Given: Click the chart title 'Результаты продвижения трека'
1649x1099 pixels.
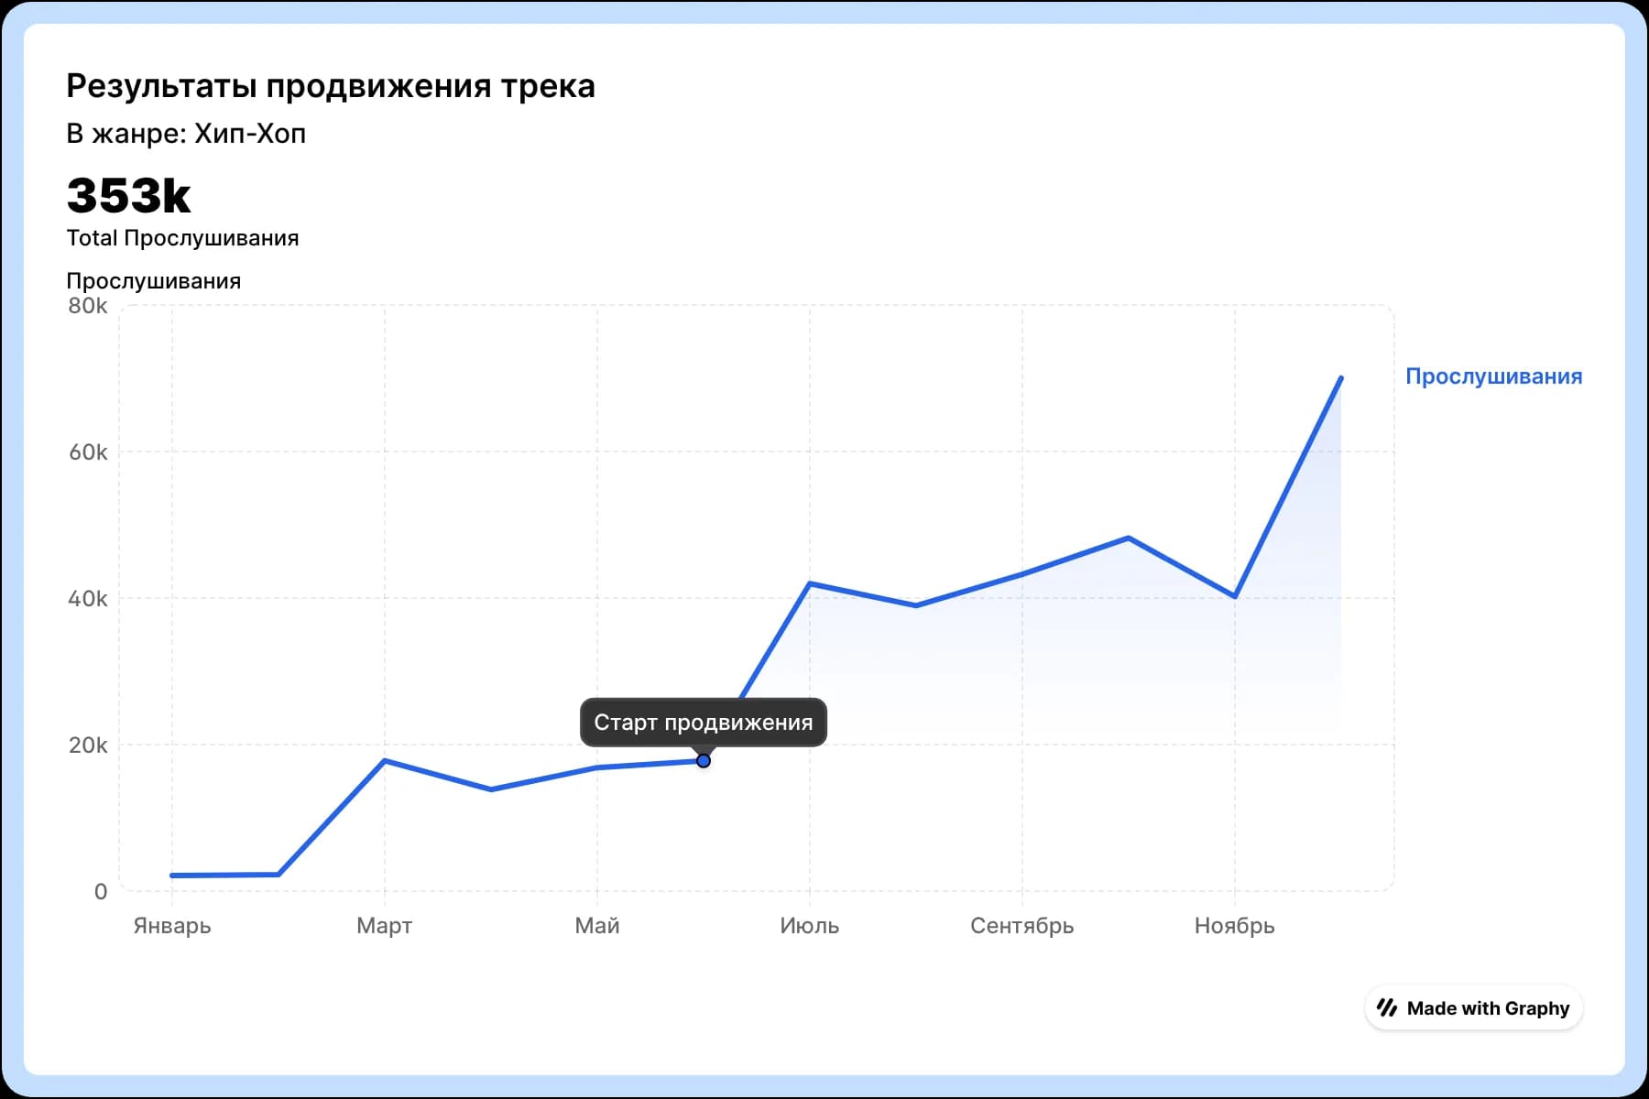Looking at the screenshot, I should click(331, 86).
